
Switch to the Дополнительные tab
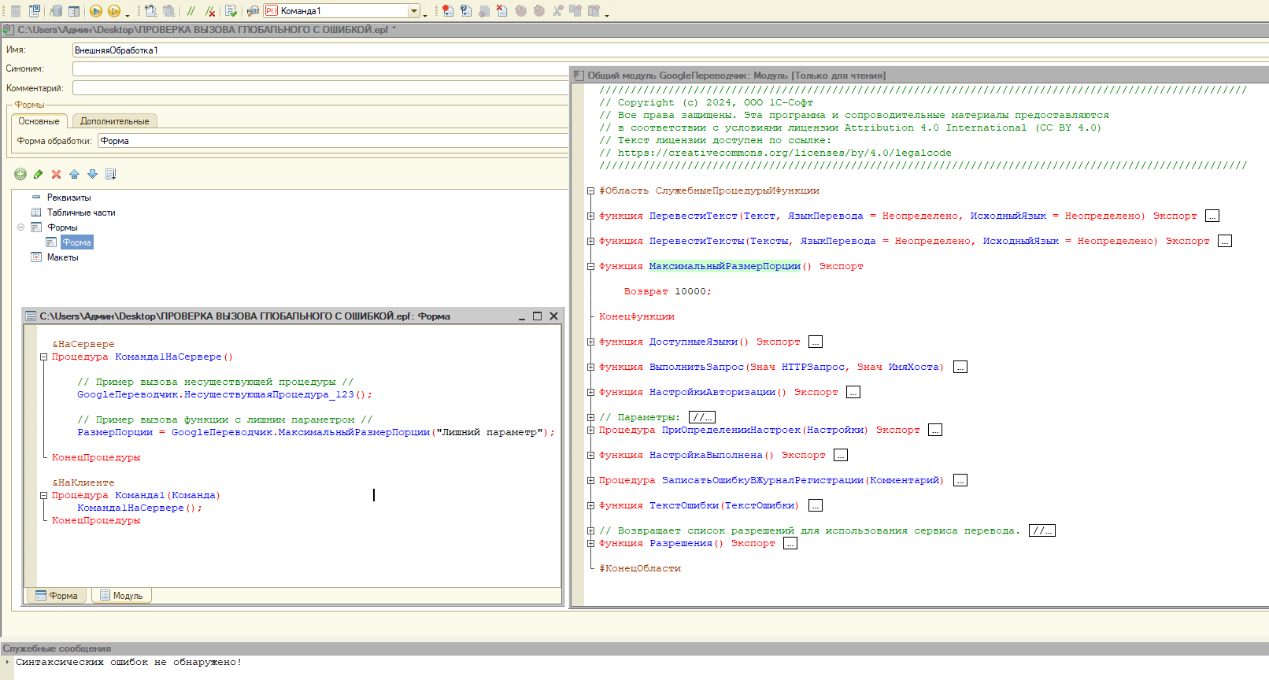(115, 121)
